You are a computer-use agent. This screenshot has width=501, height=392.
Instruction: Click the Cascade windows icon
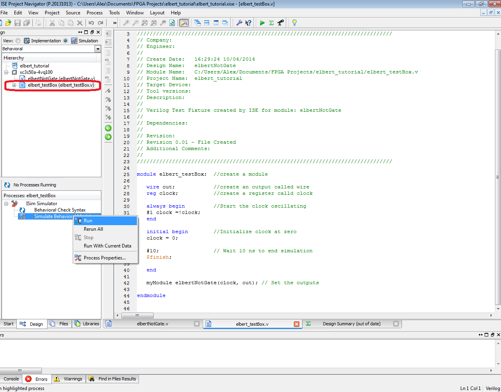pyautogui.click(x=198, y=23)
